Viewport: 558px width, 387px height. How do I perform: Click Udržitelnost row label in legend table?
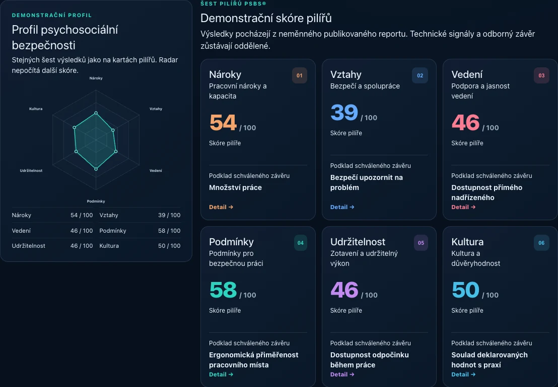[29, 246]
